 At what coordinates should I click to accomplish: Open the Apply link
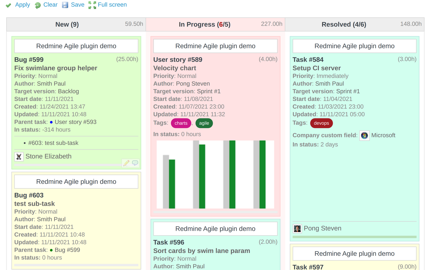click(x=22, y=5)
